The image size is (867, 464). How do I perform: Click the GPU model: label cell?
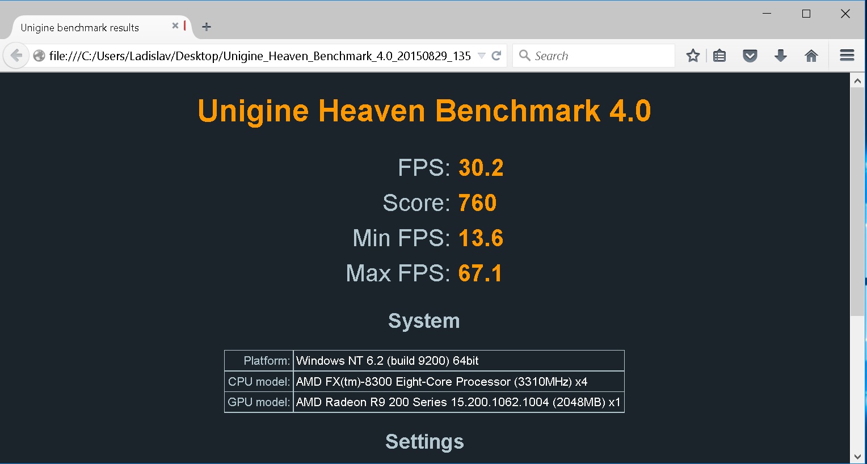259,402
